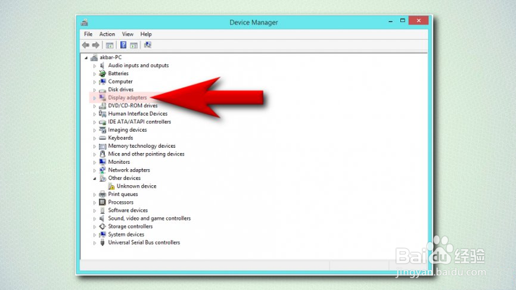Screen dimensions: 516x290
Task: Select the Other devices label
Action: (x=125, y=178)
